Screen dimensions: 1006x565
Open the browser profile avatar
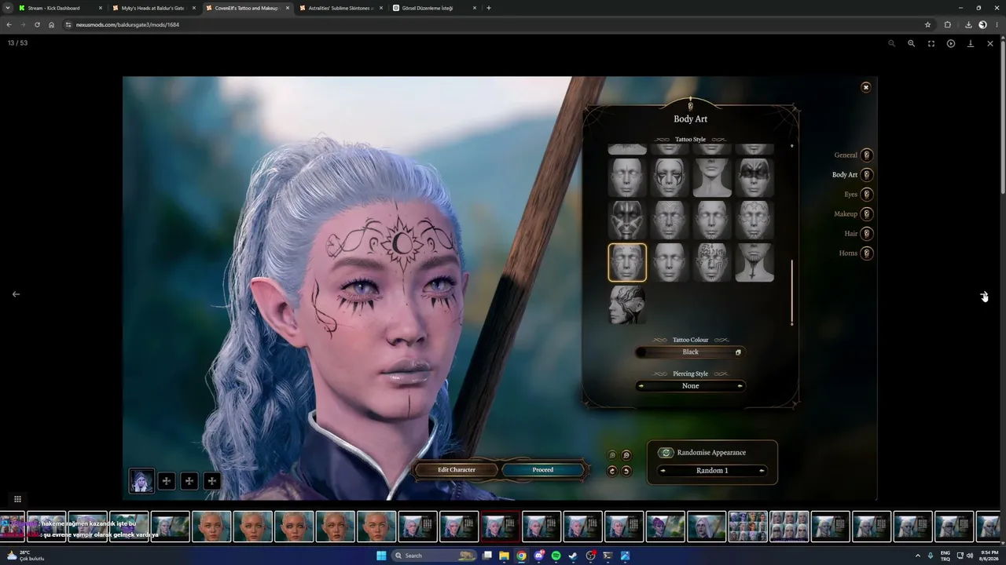(x=982, y=24)
